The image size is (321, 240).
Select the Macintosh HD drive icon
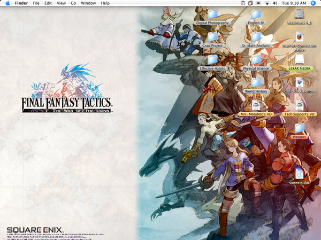300,14
